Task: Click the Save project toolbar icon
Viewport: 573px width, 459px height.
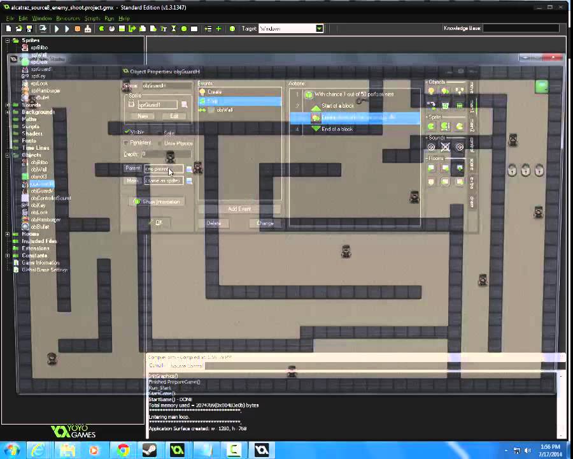Action: click(29, 29)
